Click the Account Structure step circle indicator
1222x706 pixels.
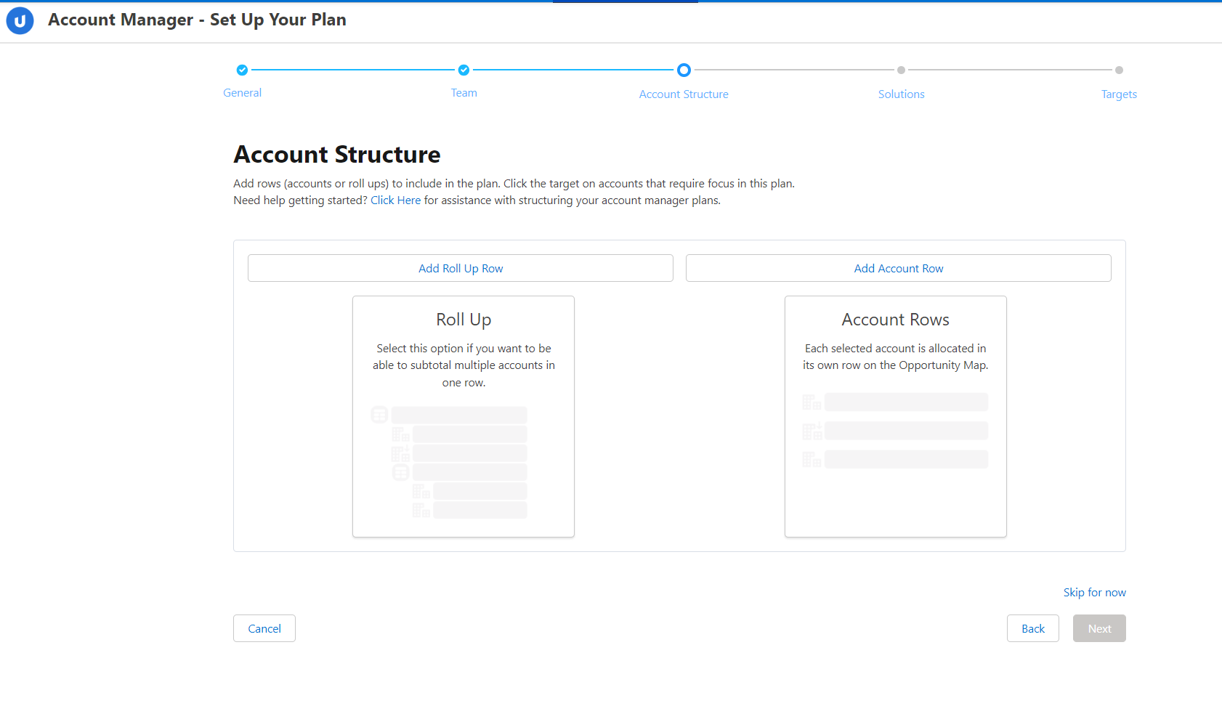tap(684, 70)
